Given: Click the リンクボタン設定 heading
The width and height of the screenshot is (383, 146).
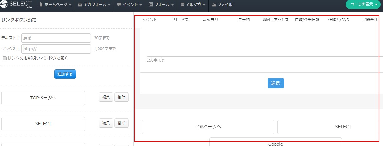Looking at the screenshot, I should coord(19,20).
